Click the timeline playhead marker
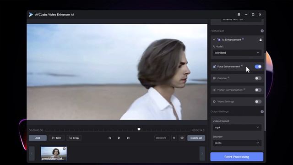 pos(139,129)
